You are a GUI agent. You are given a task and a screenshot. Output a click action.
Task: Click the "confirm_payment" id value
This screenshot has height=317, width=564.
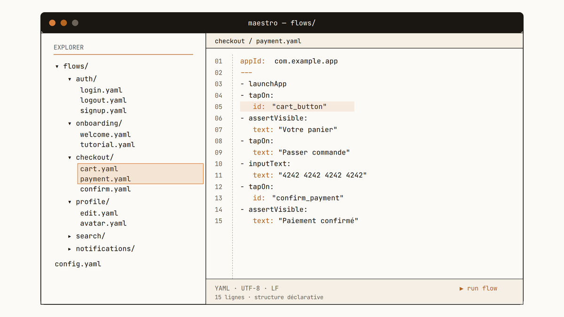[x=308, y=198]
